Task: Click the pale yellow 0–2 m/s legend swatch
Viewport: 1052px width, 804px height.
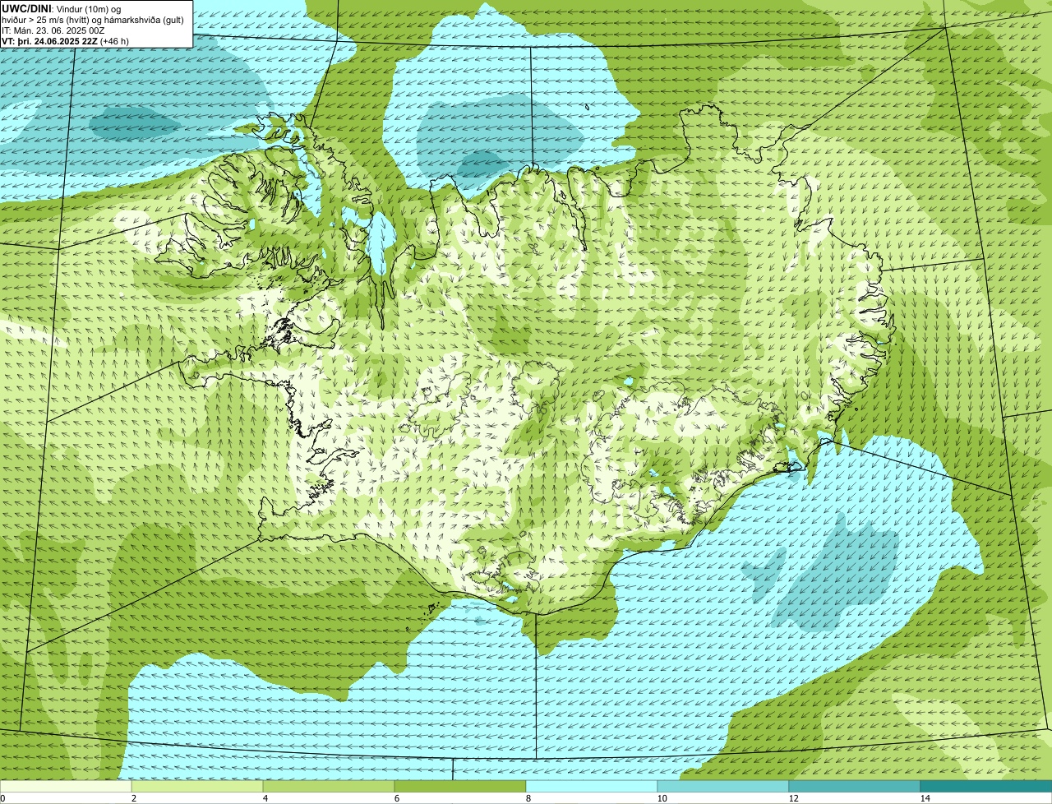Action: (66, 787)
